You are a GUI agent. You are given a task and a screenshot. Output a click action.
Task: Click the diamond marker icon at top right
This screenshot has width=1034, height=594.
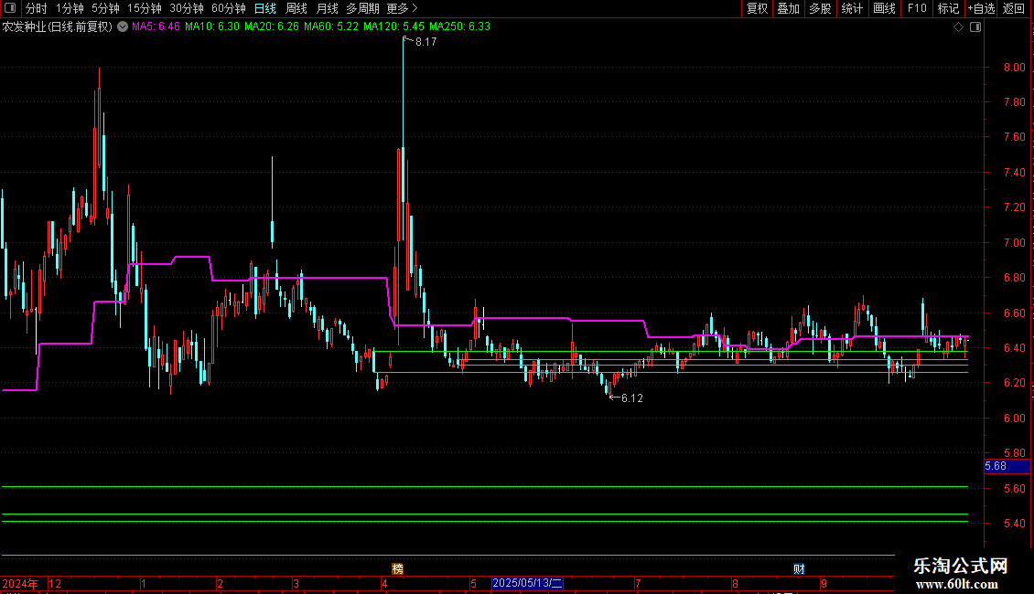click(958, 27)
